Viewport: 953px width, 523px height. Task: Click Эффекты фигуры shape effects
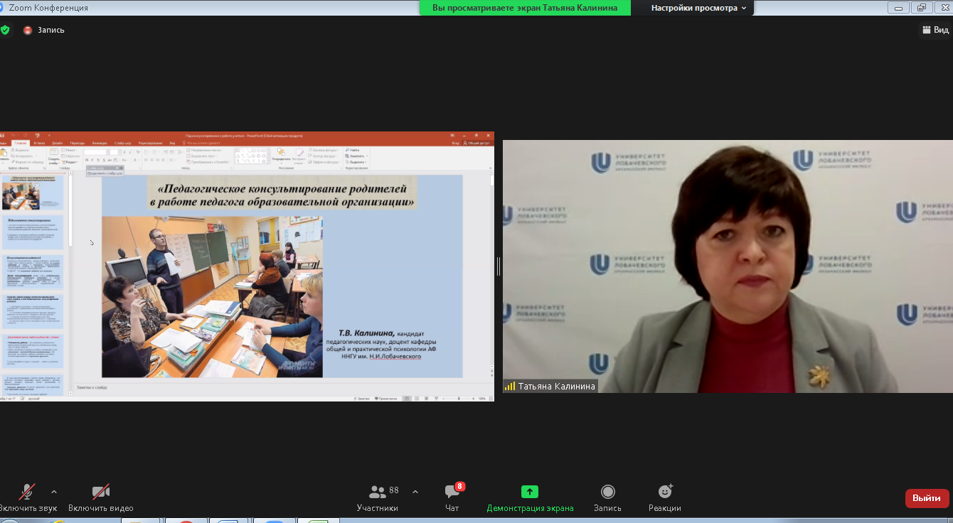coord(325,161)
